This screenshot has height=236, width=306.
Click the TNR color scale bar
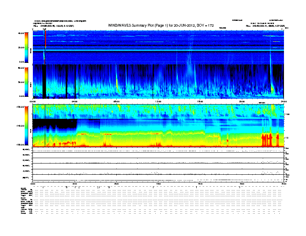tap(26, 126)
